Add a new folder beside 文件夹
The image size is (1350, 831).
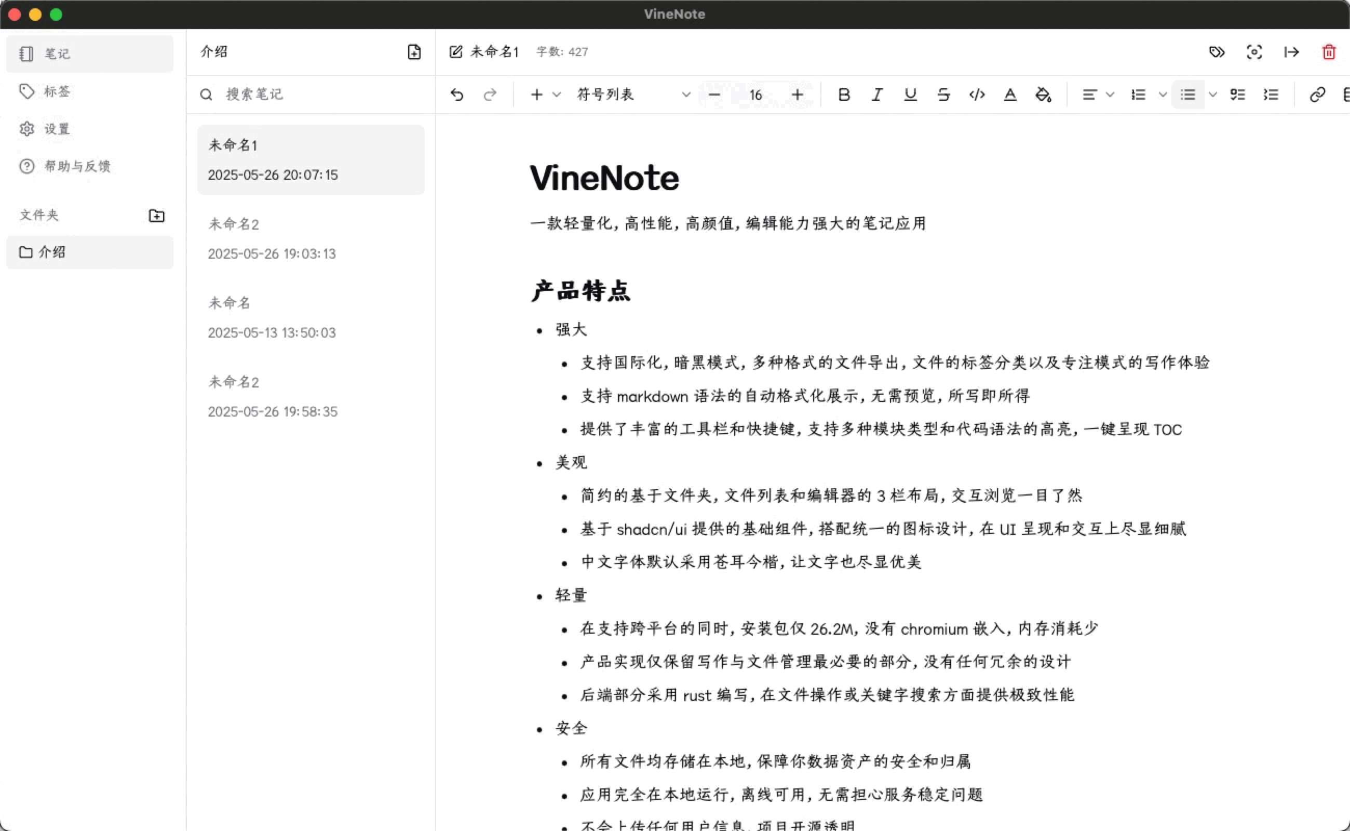pyautogui.click(x=157, y=216)
